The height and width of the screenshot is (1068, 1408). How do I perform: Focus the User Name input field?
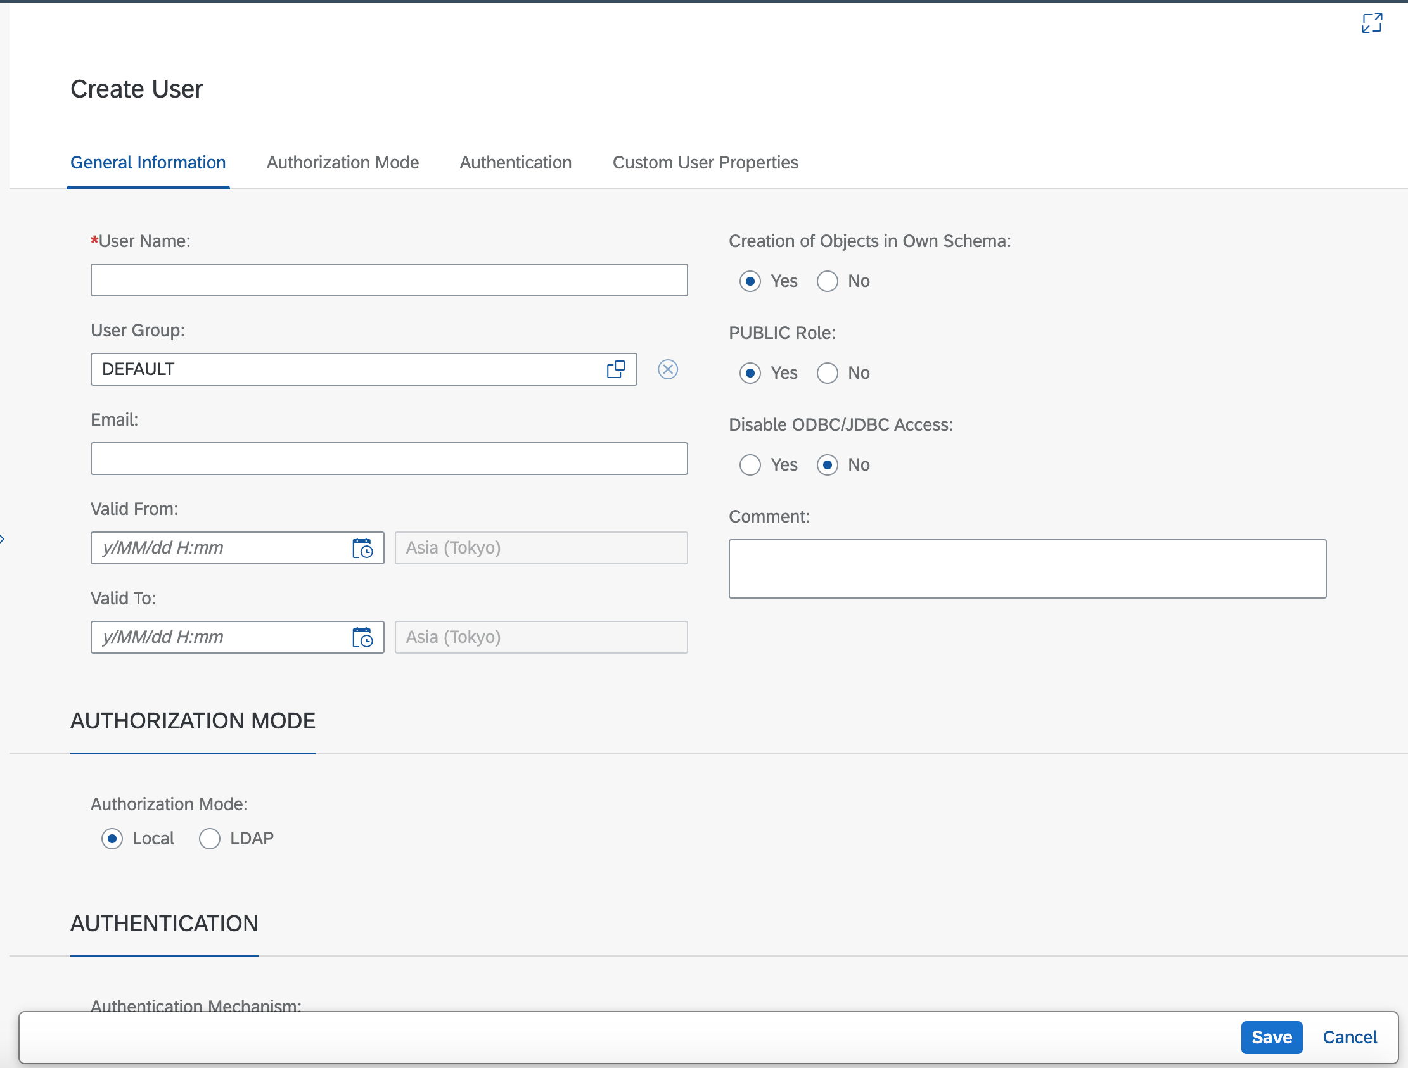388,280
